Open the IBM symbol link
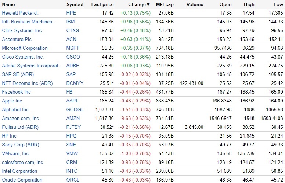Viewport: 285px width, 183px height. point(71,22)
